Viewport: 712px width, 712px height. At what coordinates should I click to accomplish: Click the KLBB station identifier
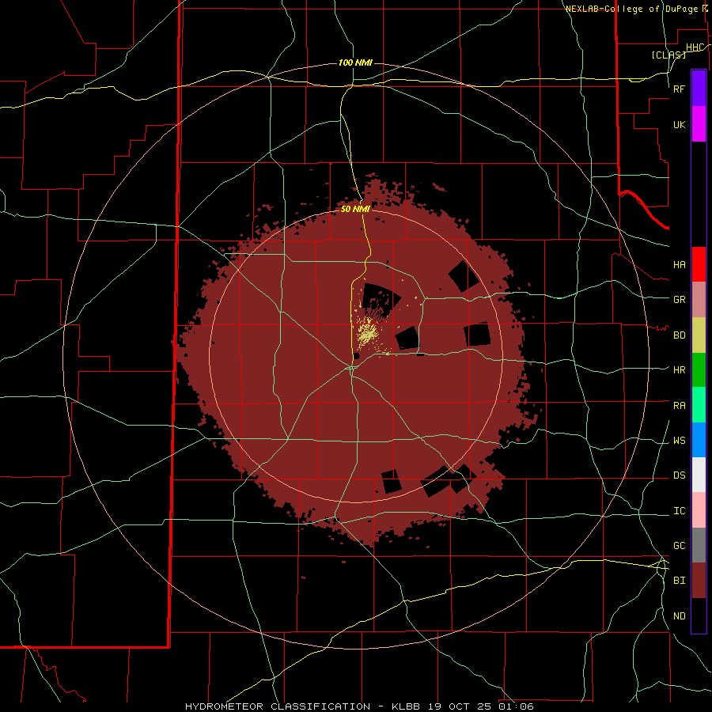[x=406, y=706]
